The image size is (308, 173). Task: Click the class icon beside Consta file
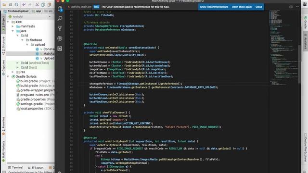coord(38,49)
